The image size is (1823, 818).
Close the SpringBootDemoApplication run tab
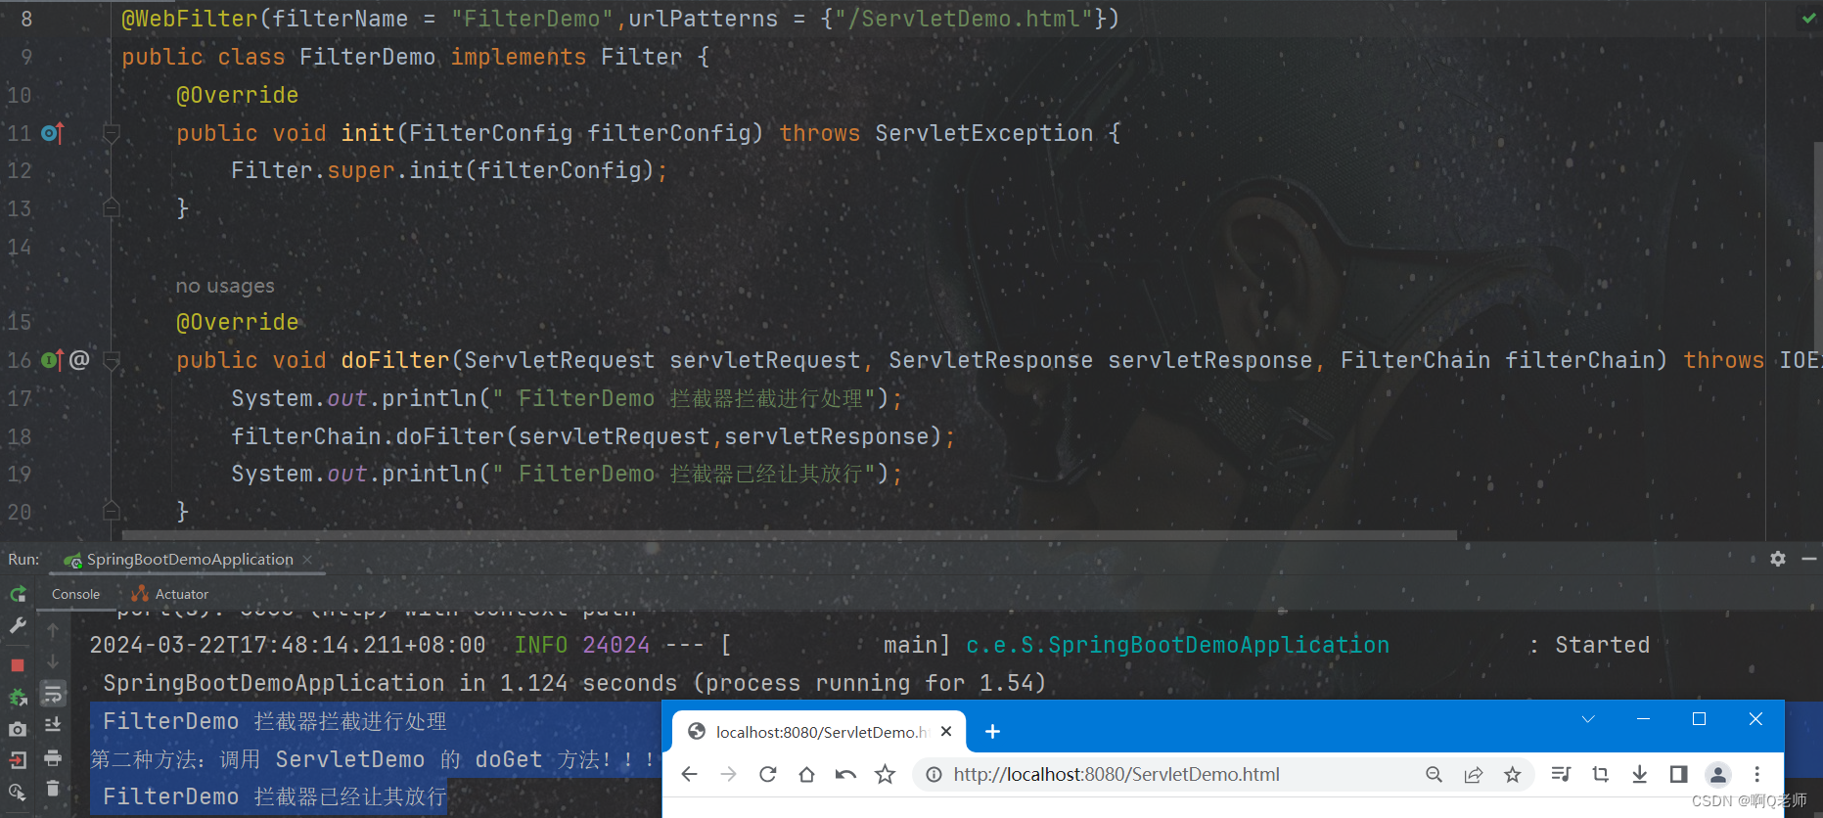tap(307, 560)
